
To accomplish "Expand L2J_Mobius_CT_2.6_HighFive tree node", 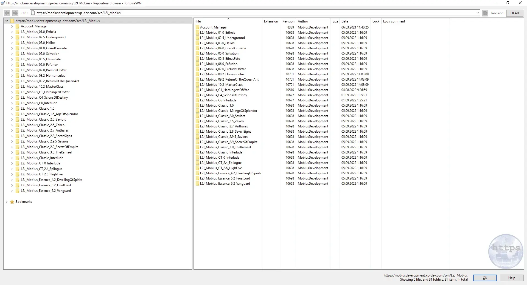I will [x=12, y=174].
